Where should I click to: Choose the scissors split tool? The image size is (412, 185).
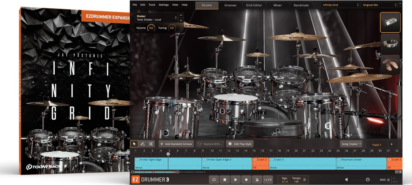(x=150, y=144)
